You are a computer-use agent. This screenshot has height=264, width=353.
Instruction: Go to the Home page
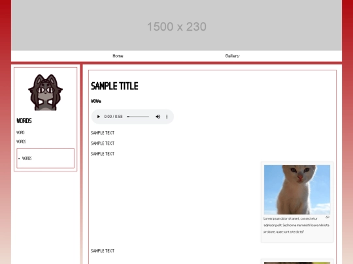tap(118, 56)
